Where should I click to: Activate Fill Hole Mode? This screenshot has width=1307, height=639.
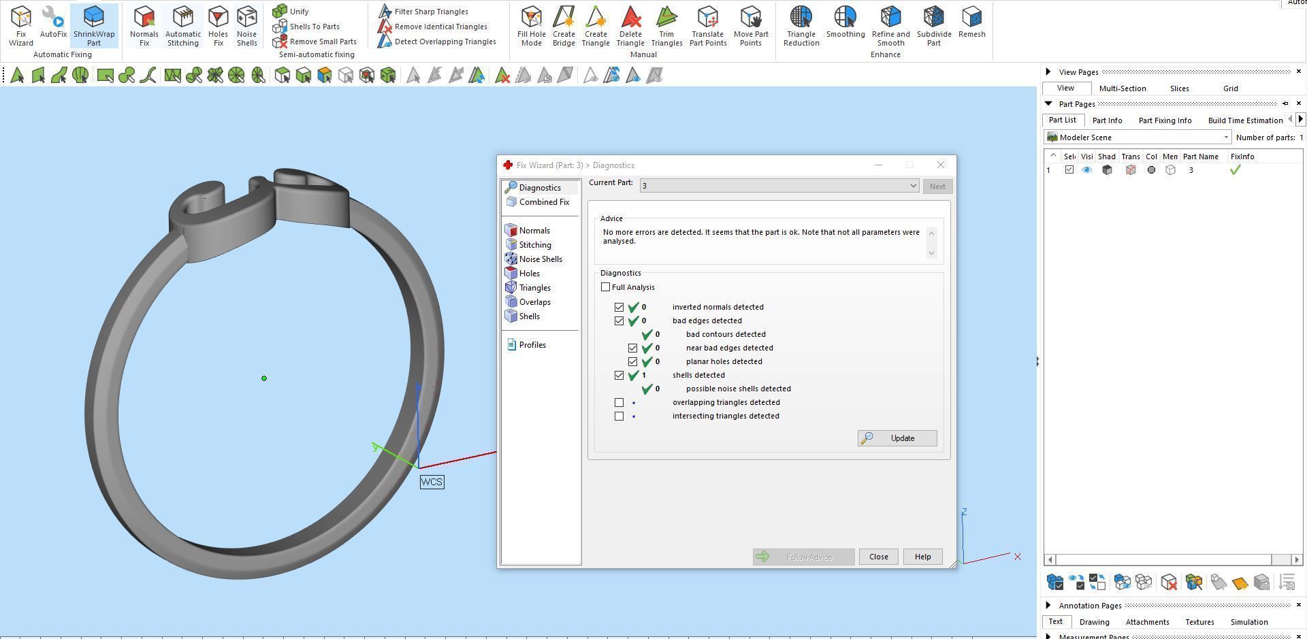click(532, 27)
